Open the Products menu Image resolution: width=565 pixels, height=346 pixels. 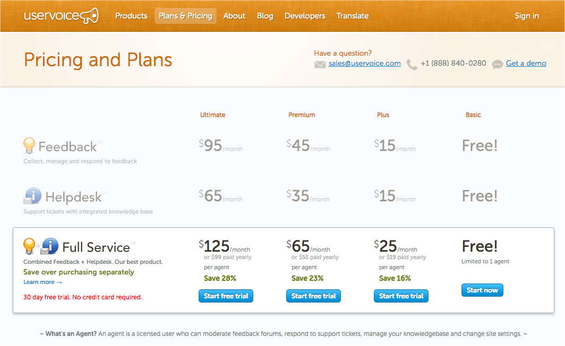[131, 16]
